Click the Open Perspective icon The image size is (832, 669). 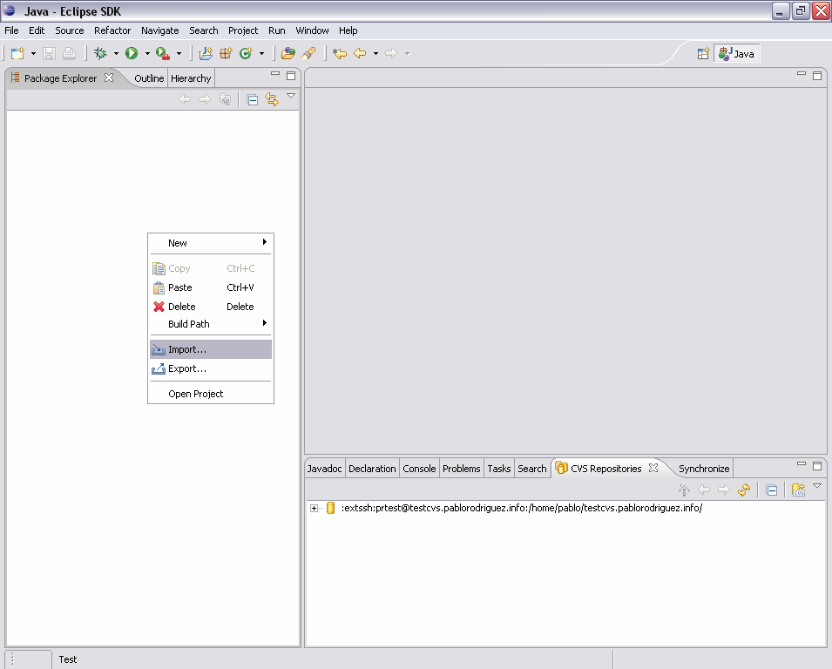703,54
